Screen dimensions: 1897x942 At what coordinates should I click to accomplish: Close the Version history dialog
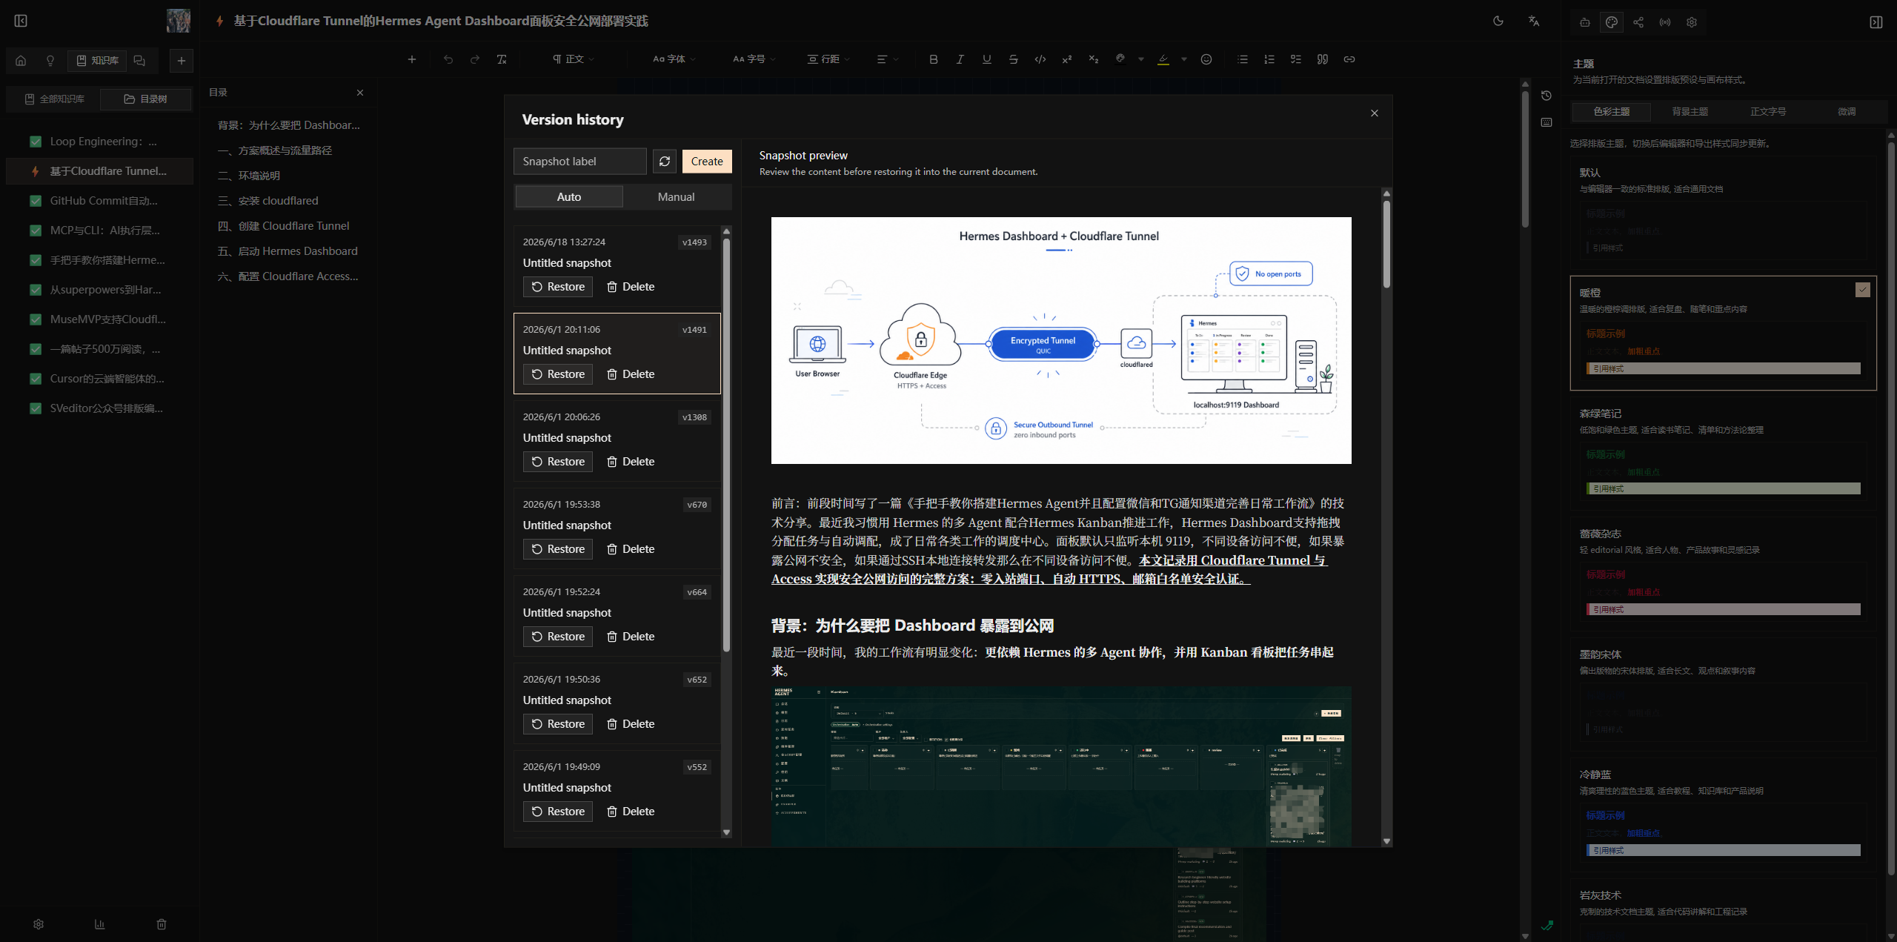click(1375, 113)
